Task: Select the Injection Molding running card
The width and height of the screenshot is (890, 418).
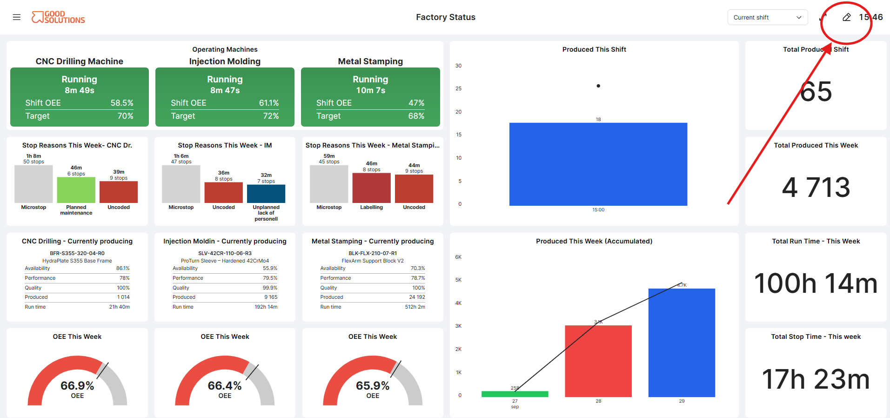Action: point(225,97)
